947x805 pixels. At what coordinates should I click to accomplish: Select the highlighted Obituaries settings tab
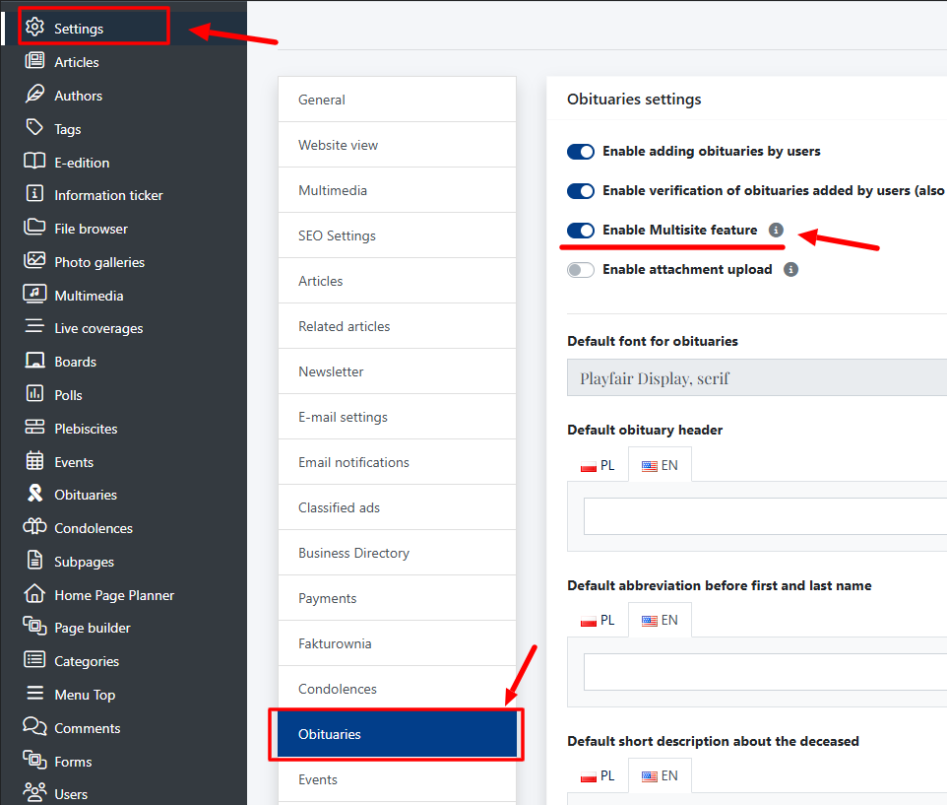pos(397,734)
